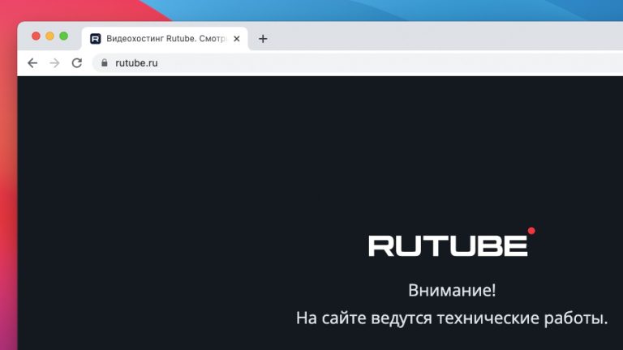The image size is (623, 350).
Task: Click the RUTUBE logo on the page
Action: (452, 242)
